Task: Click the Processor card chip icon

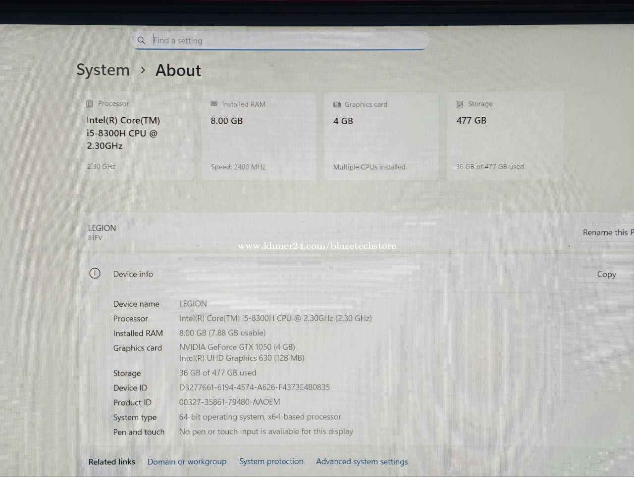Action: 90,104
